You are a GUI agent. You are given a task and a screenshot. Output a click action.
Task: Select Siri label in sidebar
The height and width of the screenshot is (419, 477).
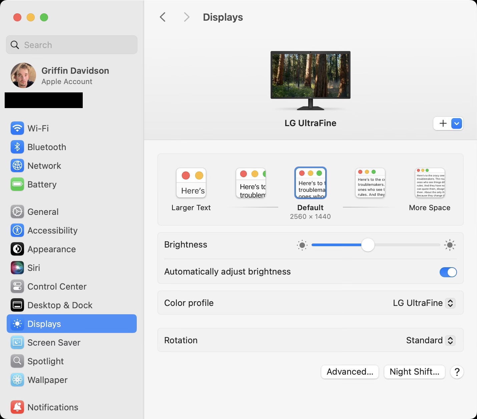[34, 268]
